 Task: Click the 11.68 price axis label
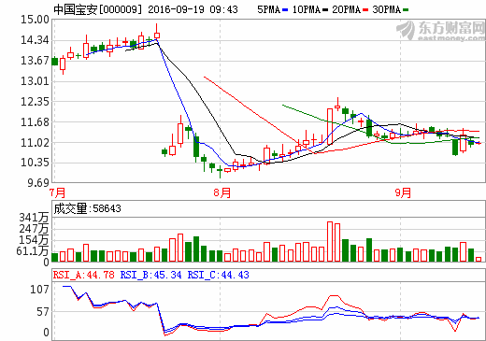[35, 122]
